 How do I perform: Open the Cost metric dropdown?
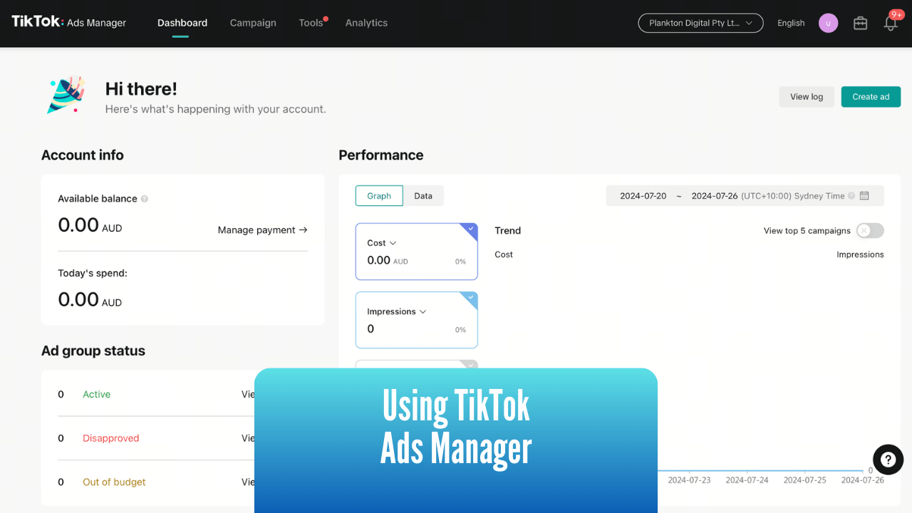click(x=392, y=242)
